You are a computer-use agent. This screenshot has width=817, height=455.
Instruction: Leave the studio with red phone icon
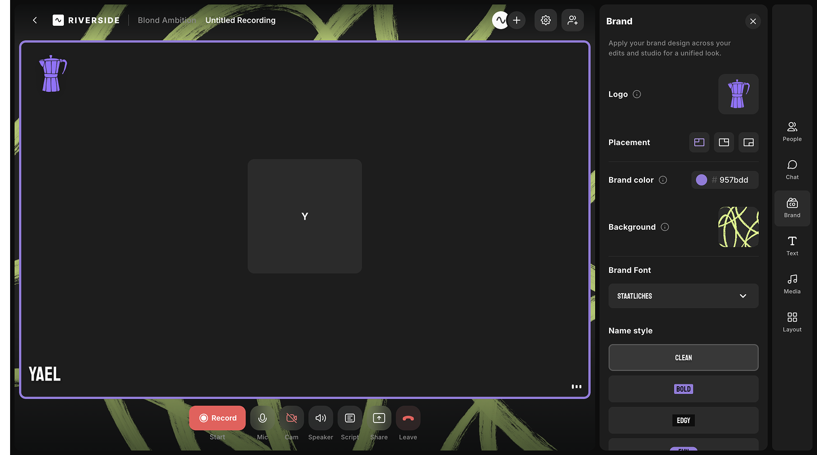pyautogui.click(x=408, y=418)
